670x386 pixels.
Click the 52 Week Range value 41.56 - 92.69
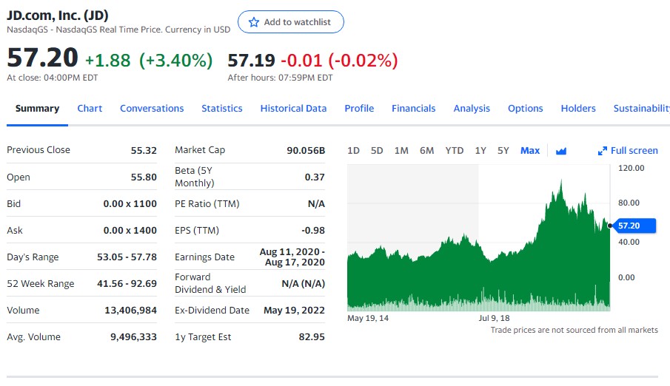pos(127,283)
